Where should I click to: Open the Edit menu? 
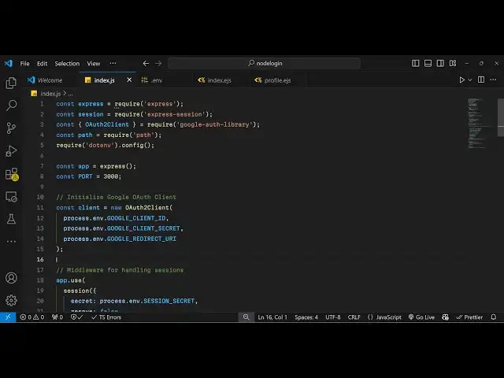pyautogui.click(x=42, y=63)
